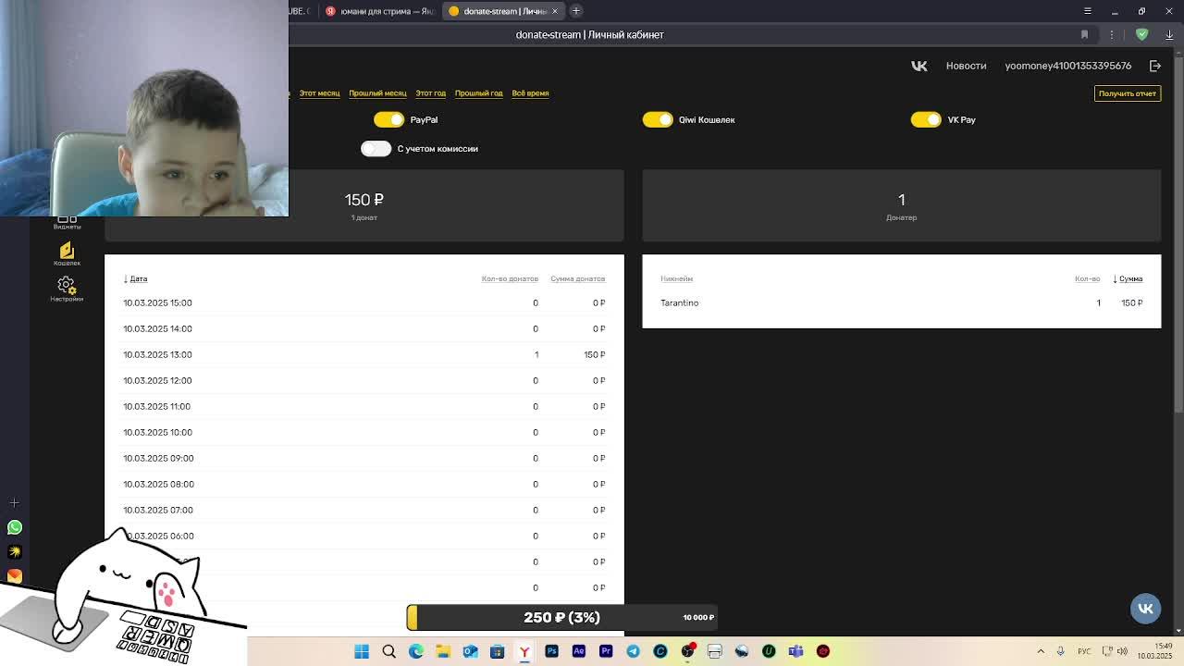Open the Кошелек wallet sidebar icon
This screenshot has width=1184, height=666.
tap(67, 253)
